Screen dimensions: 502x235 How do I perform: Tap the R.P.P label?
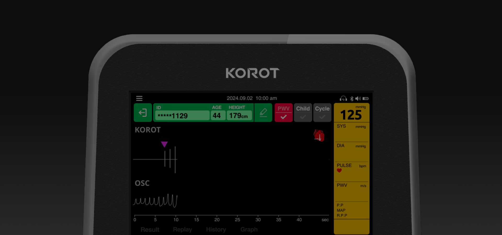pyautogui.click(x=342, y=215)
